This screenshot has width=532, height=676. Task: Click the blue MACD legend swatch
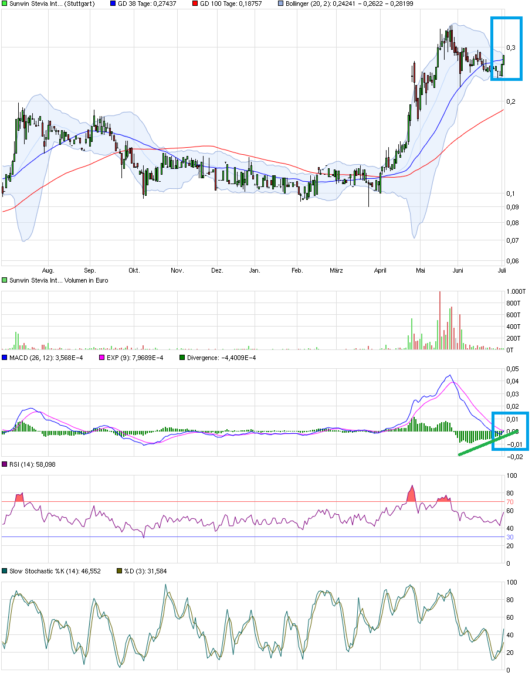coord(5,358)
